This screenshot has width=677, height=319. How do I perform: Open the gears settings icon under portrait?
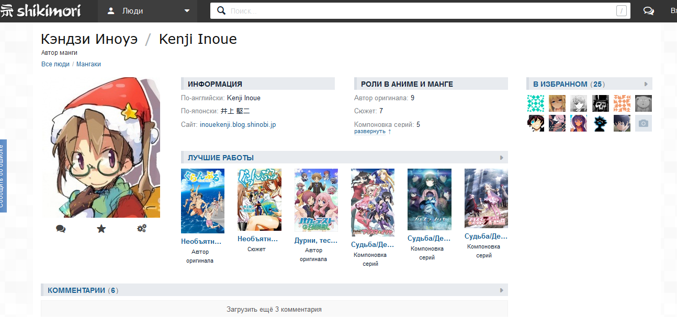pyautogui.click(x=141, y=228)
